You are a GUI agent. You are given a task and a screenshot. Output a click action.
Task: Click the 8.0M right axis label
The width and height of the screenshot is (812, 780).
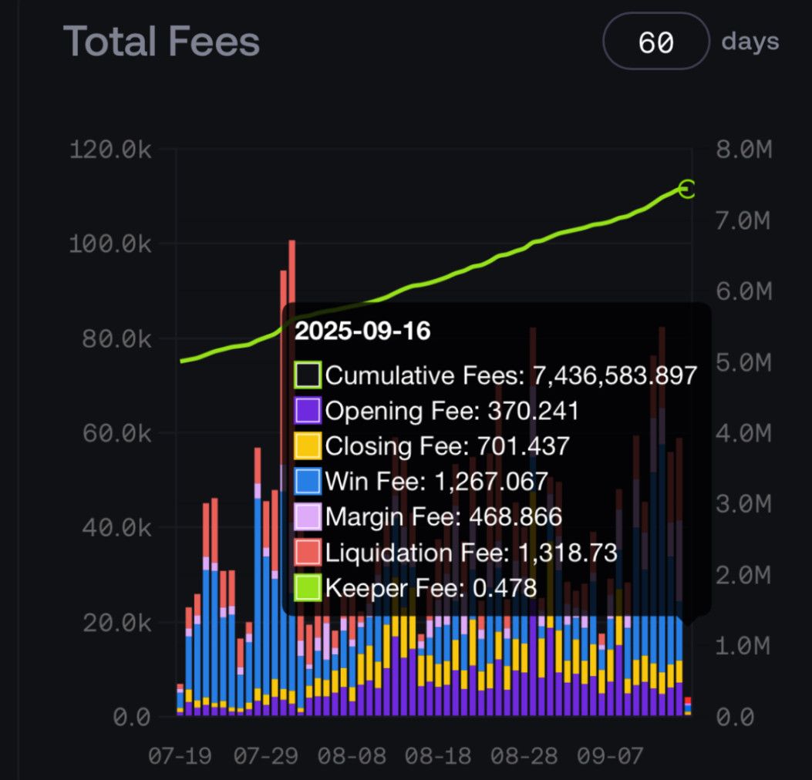click(743, 150)
